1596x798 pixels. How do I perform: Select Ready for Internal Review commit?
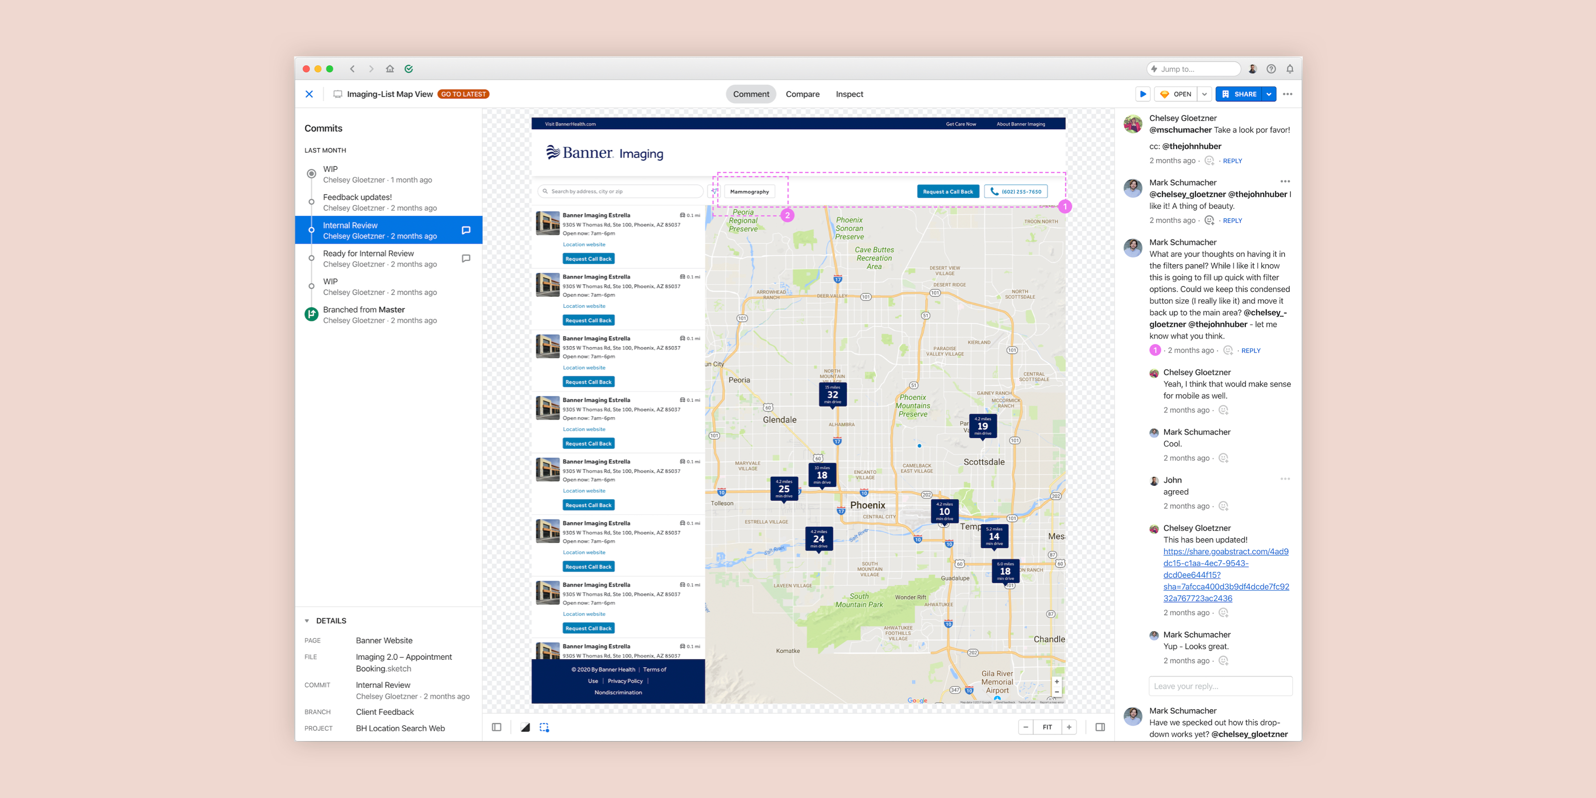pos(389,258)
